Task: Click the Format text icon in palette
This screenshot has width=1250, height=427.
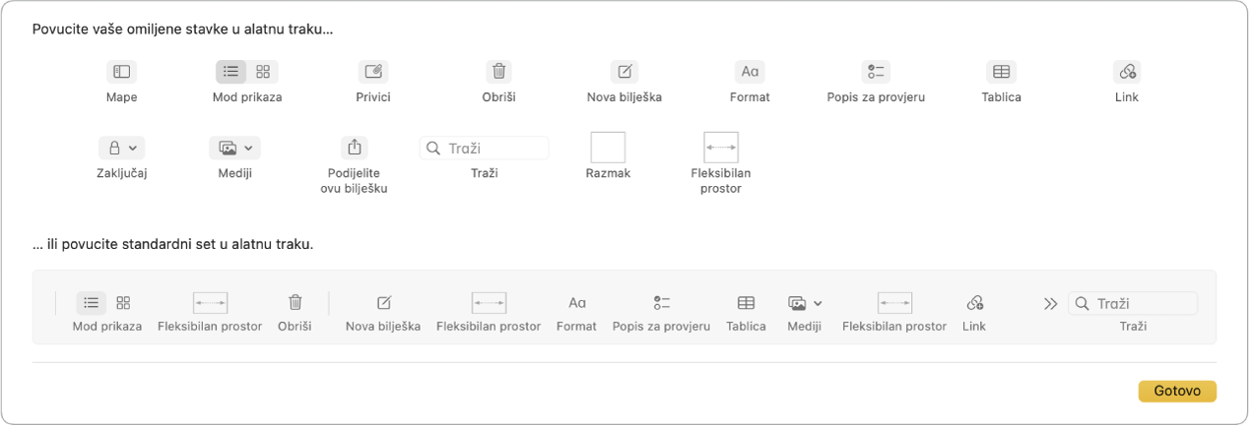Action: pos(750,72)
